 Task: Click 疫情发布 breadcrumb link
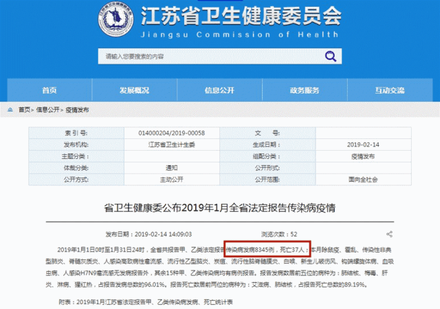77,109
